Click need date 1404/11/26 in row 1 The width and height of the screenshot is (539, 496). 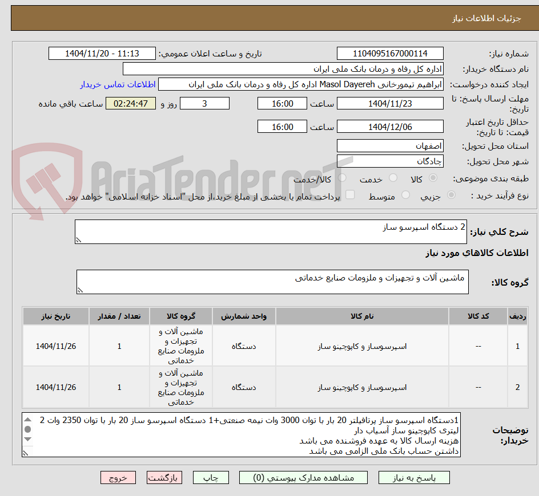56,346
